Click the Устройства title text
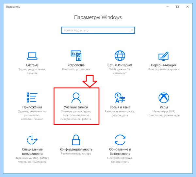The image size is (196, 177). [76, 65]
